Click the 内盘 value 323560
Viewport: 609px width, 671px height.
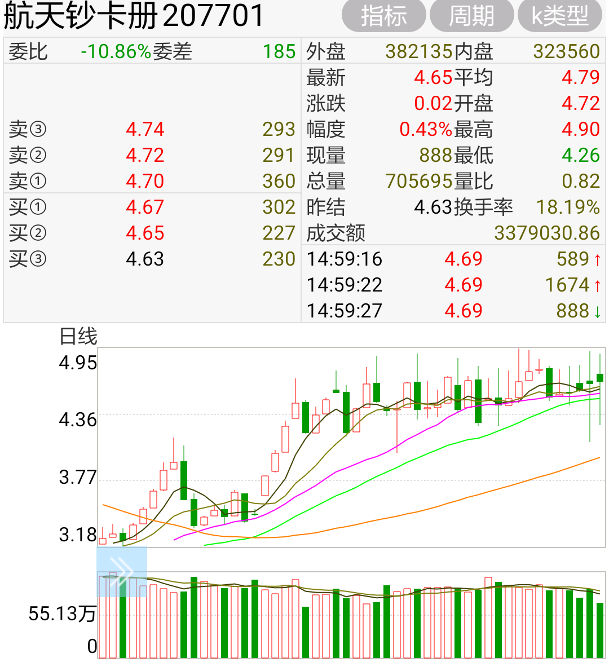567,51
